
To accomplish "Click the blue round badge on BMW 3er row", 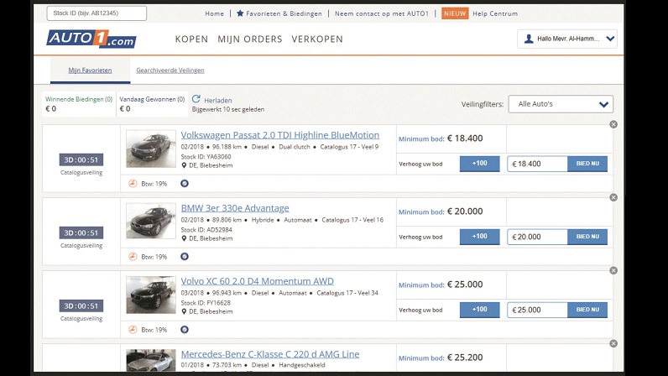I will [x=185, y=256].
